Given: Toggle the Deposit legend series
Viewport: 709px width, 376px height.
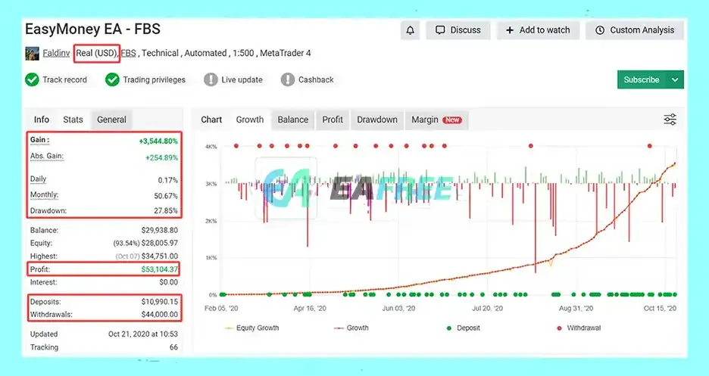Looking at the screenshot, I should pyautogui.click(x=463, y=328).
